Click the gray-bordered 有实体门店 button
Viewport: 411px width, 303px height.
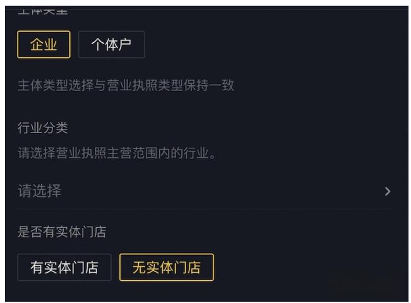pos(64,267)
